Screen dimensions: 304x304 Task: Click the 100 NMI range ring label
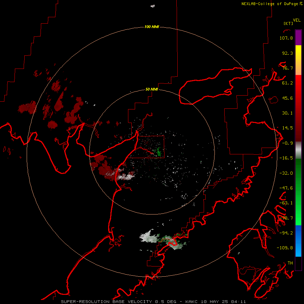coord(152,27)
